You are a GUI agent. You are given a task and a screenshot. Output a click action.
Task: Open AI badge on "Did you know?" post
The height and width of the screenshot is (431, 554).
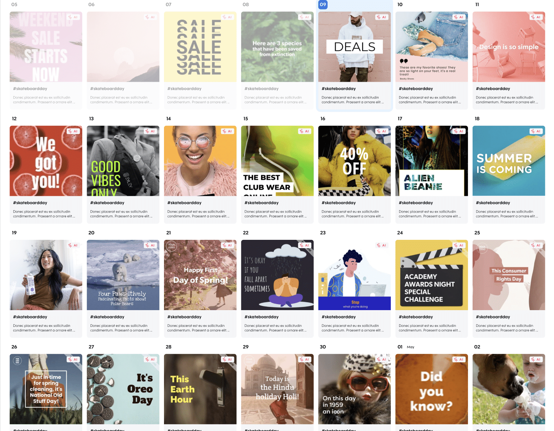point(458,359)
